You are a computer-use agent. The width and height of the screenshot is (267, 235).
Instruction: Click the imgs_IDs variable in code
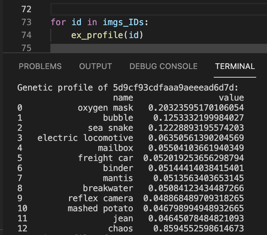click(123, 22)
